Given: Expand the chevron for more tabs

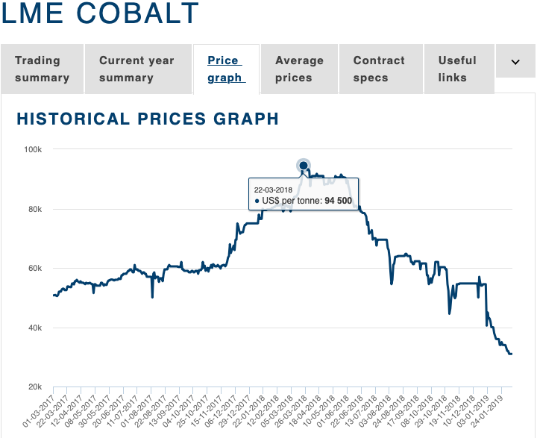Looking at the screenshot, I should pos(515,63).
